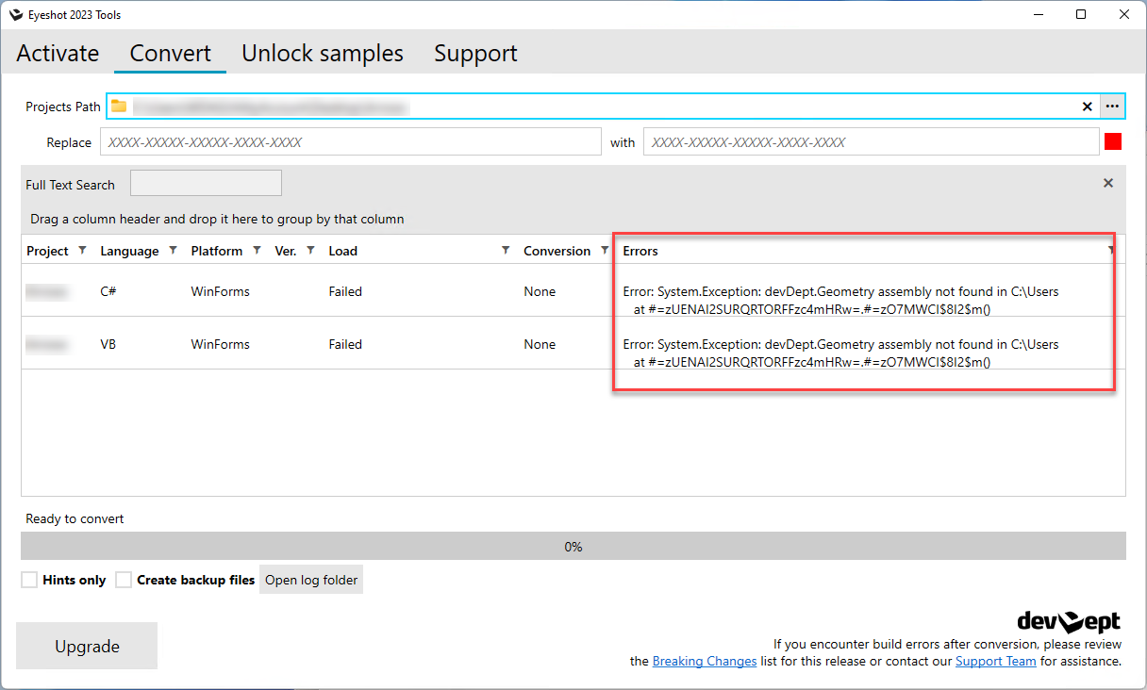Enable the Hints only checkbox
Image resolution: width=1147 pixels, height=690 pixels.
pos(29,580)
